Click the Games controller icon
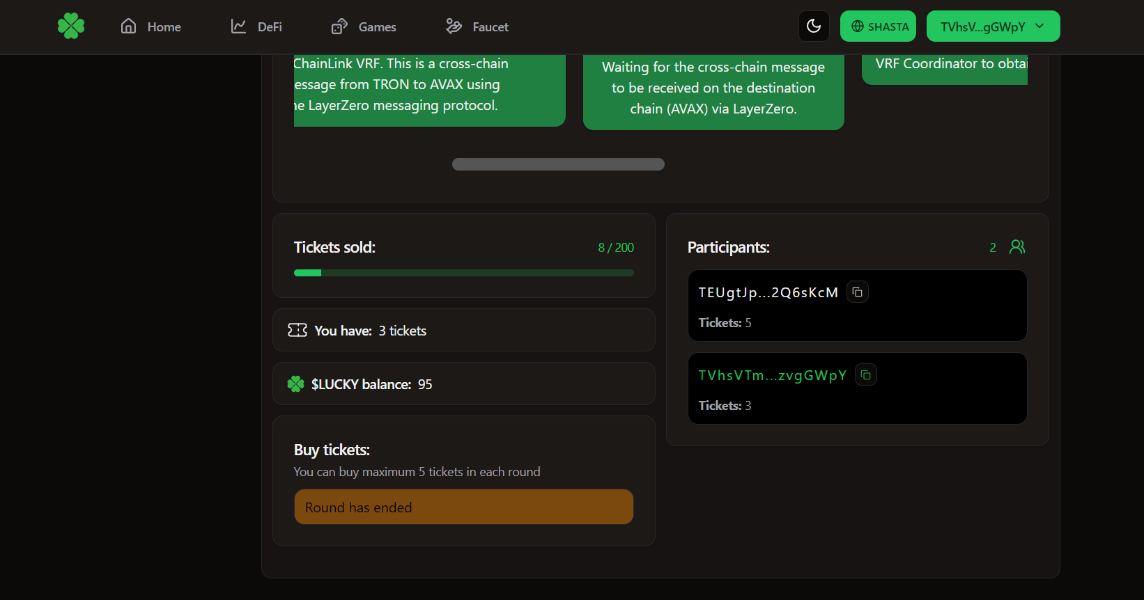 [339, 26]
